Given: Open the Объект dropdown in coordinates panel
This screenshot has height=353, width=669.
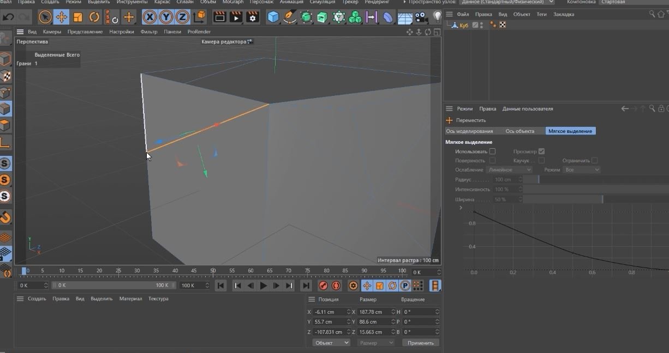Looking at the screenshot, I should point(331,343).
